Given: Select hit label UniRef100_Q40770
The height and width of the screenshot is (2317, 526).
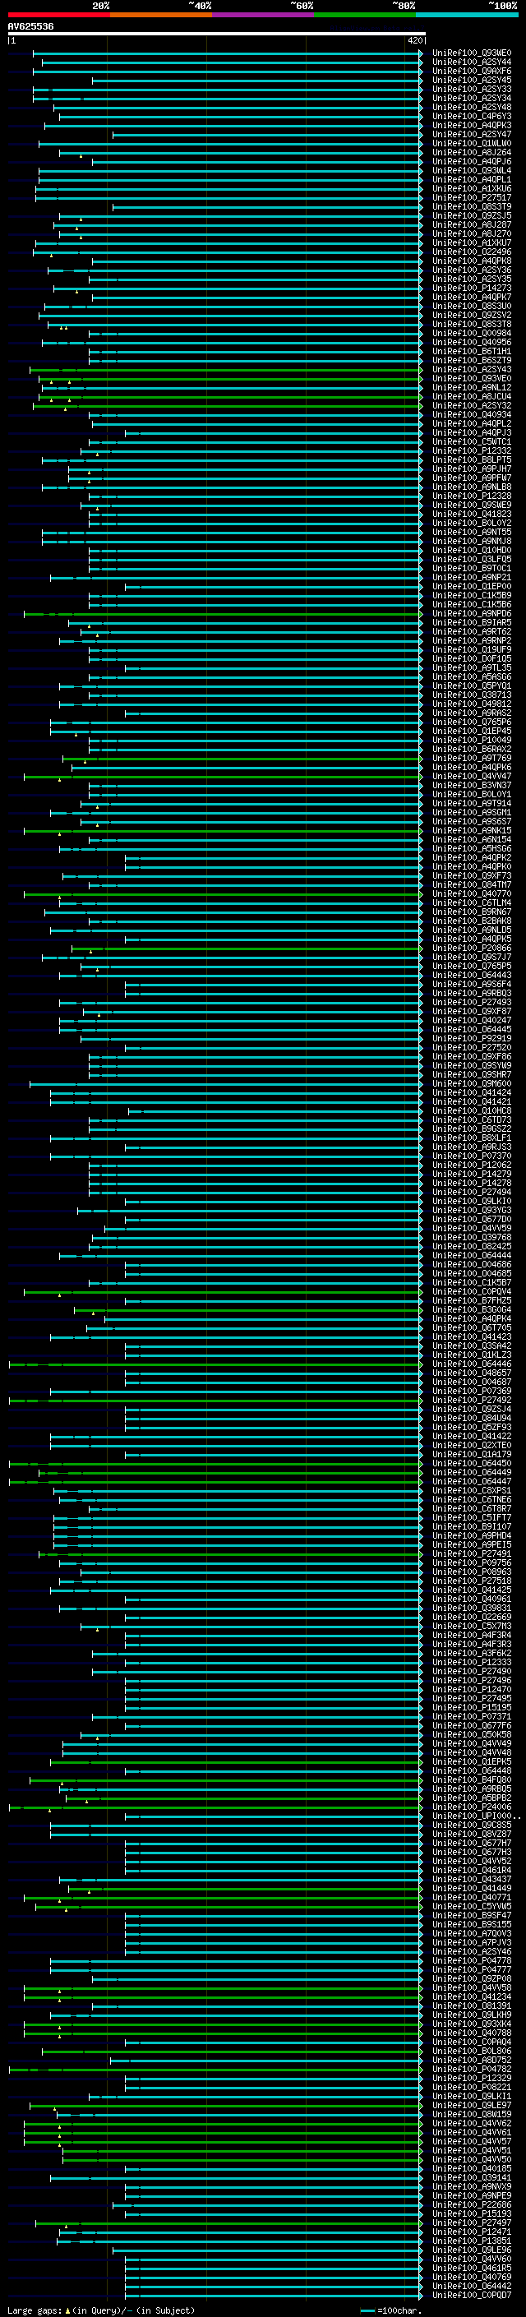Looking at the screenshot, I should click(x=472, y=894).
